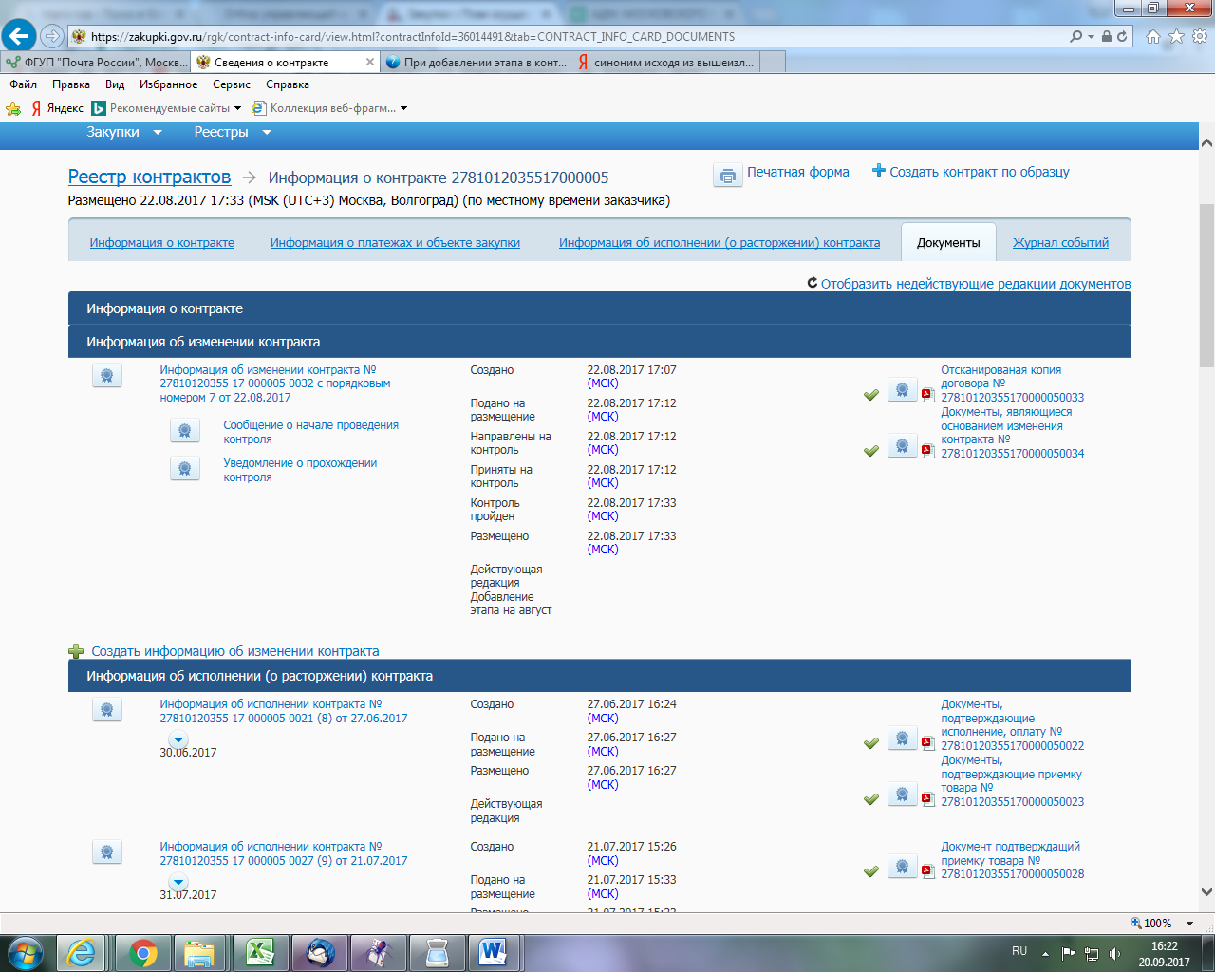The width and height of the screenshot is (1215, 972).
Task: Switch to Информация о платежах и объекте закупки tab
Action: (x=395, y=243)
